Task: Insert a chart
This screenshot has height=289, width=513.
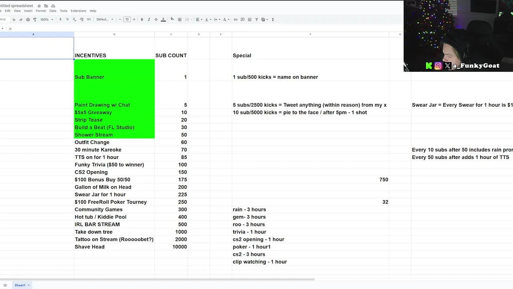Action: pos(250,19)
